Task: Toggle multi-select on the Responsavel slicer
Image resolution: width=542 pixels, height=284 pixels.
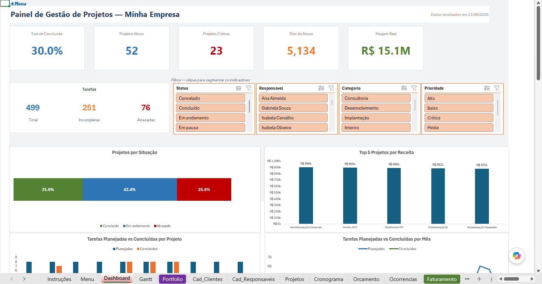Action: coord(321,88)
